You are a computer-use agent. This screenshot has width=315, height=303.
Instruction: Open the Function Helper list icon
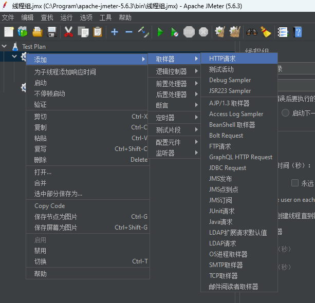point(283,32)
